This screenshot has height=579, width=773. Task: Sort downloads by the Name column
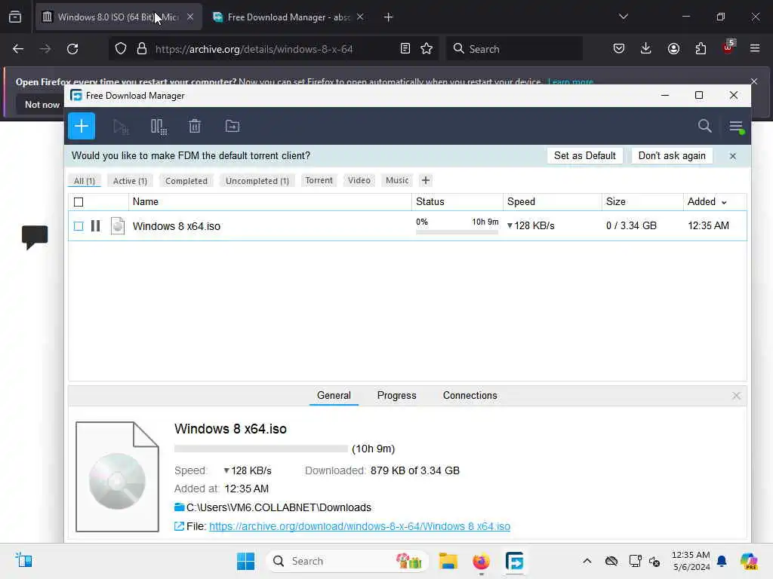(x=269, y=202)
